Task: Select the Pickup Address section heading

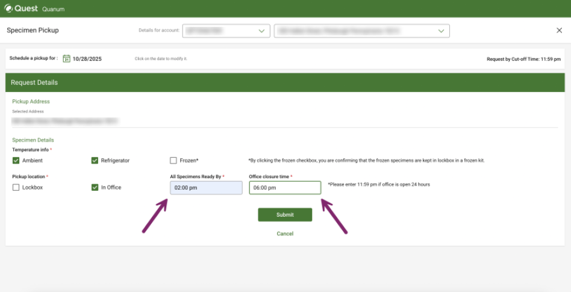Action: point(31,102)
